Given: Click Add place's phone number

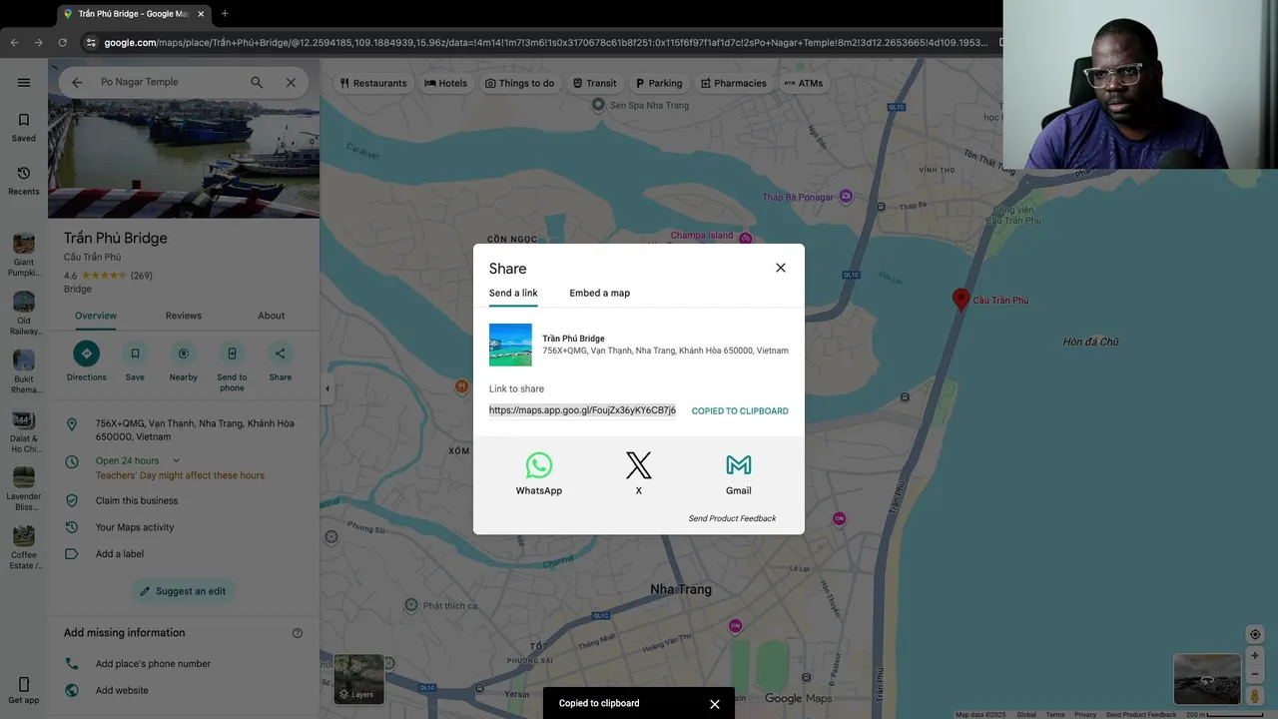Looking at the screenshot, I should click(x=153, y=664).
